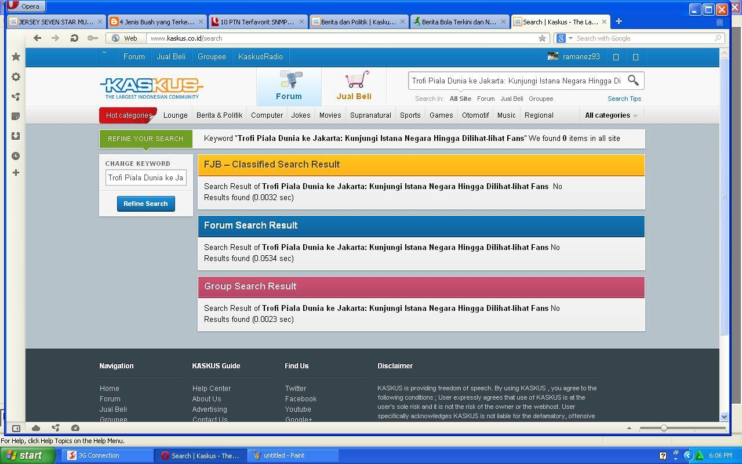Click the Refine Search button

(x=146, y=204)
